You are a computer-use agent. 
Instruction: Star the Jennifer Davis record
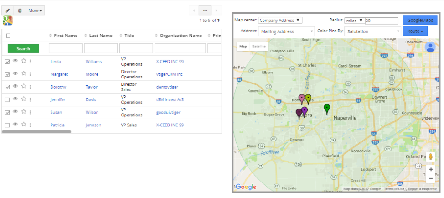(x=24, y=99)
